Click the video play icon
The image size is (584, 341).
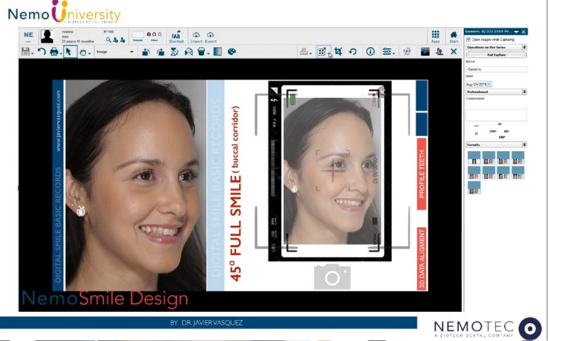425,52
